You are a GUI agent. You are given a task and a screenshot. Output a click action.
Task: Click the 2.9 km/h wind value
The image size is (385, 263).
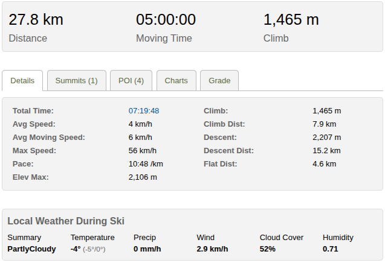212,249
